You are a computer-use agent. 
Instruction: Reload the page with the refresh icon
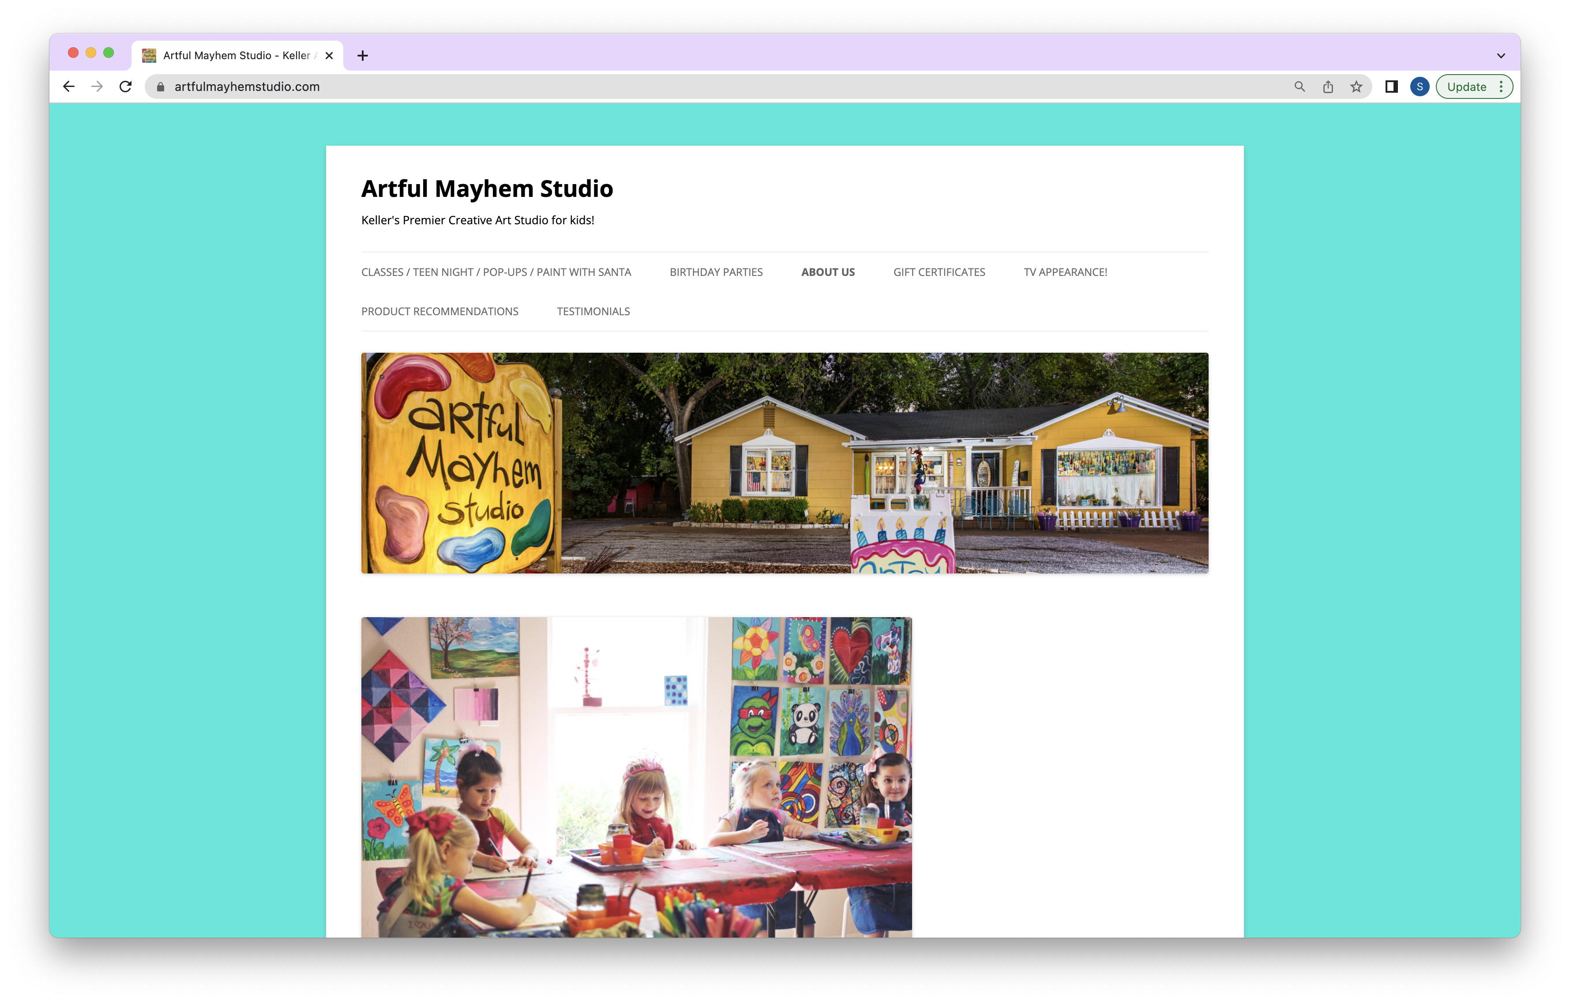[126, 87]
